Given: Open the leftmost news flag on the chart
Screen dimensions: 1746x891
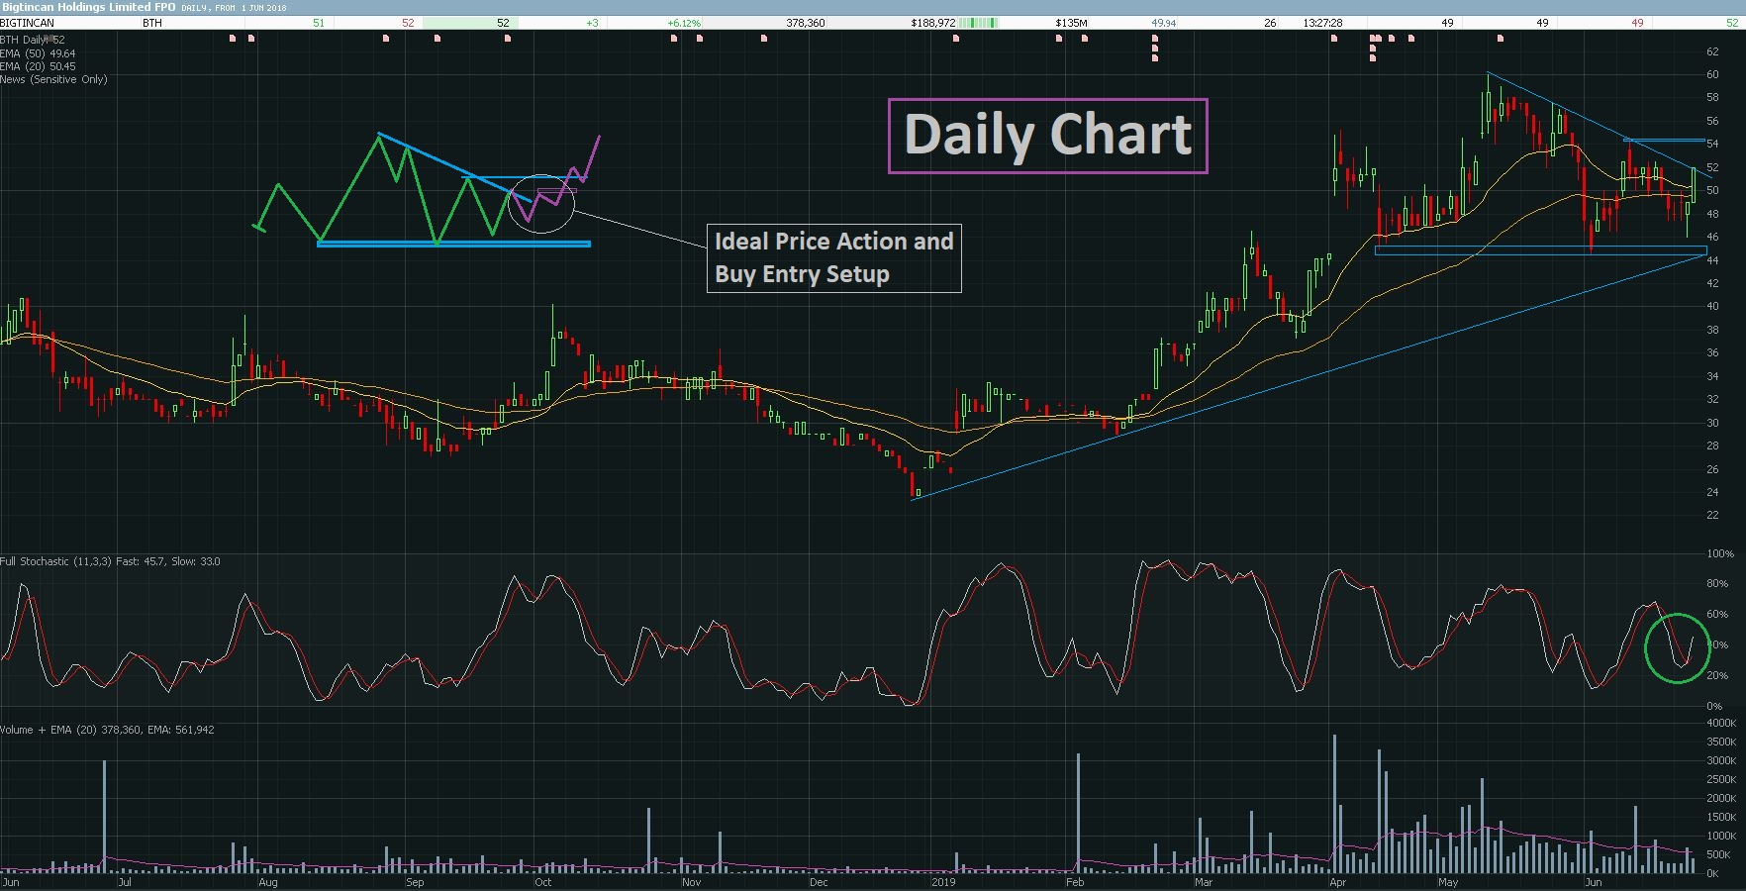Looking at the screenshot, I should tap(233, 39).
